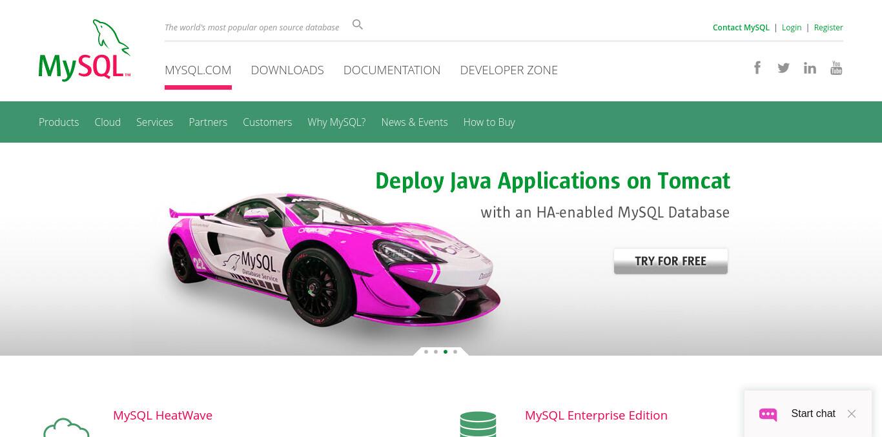Click the TRY FOR FREE button

point(670,261)
